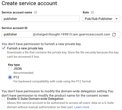Click the Create service account heading
The image size is (122, 110).
29,3
